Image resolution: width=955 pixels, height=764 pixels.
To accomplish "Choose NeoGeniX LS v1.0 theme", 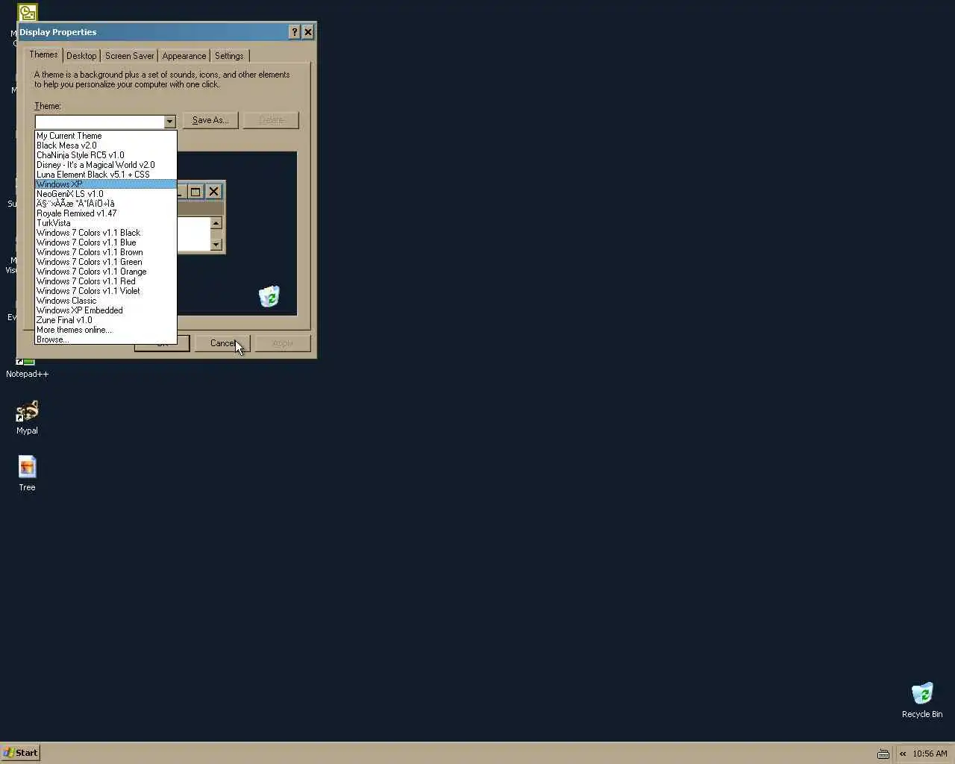I will [105, 194].
